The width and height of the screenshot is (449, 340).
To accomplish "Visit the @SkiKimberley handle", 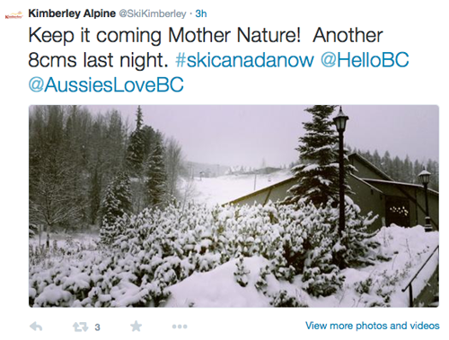I will [153, 13].
